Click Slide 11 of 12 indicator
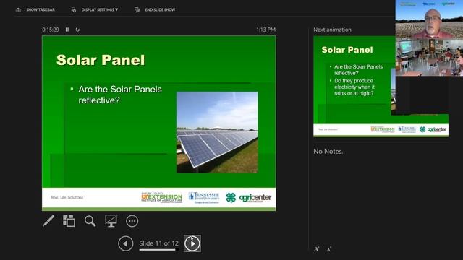The image size is (463, 260). click(159, 243)
